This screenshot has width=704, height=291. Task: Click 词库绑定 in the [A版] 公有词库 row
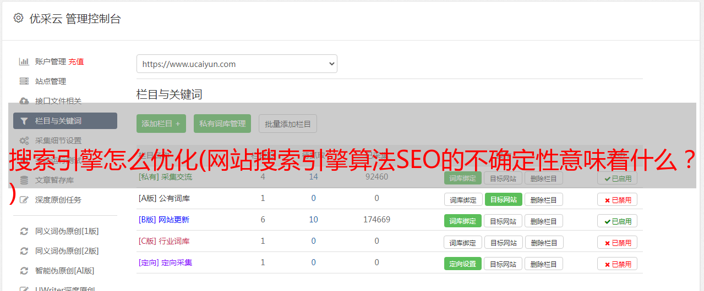coord(463,199)
